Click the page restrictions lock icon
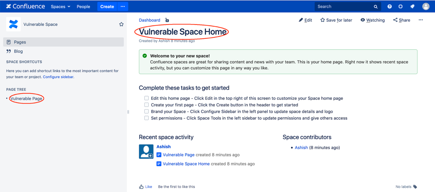Image resolution: width=435 pixels, height=192 pixels. coord(167,20)
